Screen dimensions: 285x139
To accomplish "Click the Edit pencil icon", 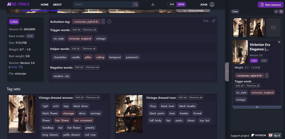I will click(214, 21).
